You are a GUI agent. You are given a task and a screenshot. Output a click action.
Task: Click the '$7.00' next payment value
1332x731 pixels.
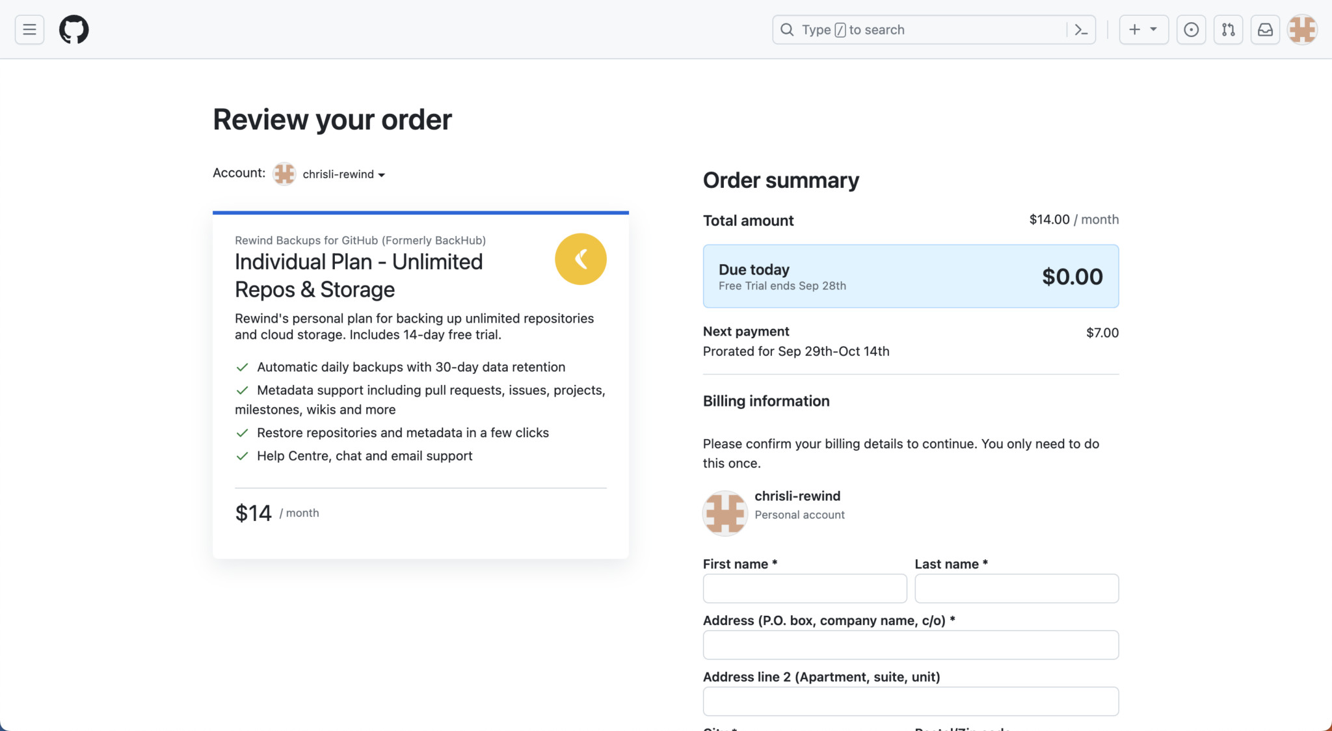[x=1102, y=333]
